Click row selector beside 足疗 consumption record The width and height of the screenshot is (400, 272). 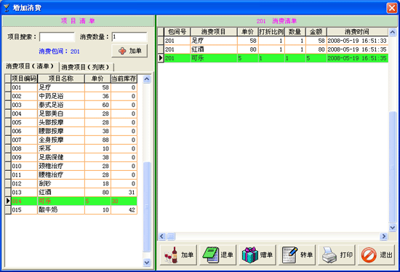[x=161, y=41]
